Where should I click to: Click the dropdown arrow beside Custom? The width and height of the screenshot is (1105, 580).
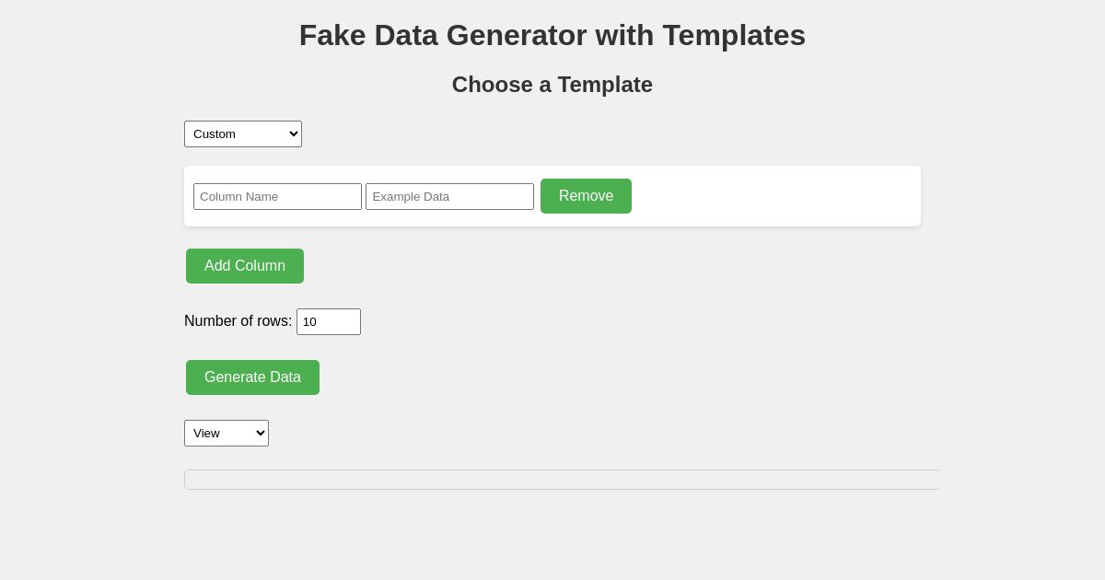[291, 133]
